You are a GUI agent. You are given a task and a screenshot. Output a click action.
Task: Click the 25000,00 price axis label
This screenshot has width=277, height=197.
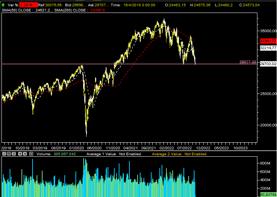[268, 94]
